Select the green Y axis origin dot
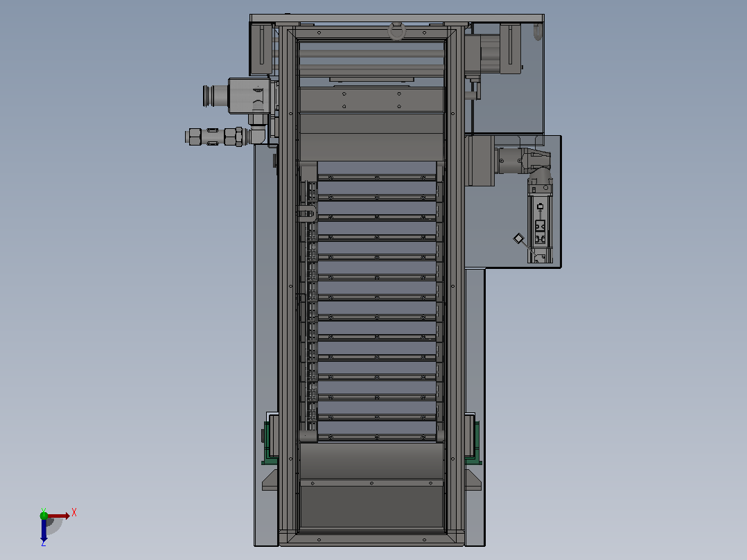 (x=44, y=515)
